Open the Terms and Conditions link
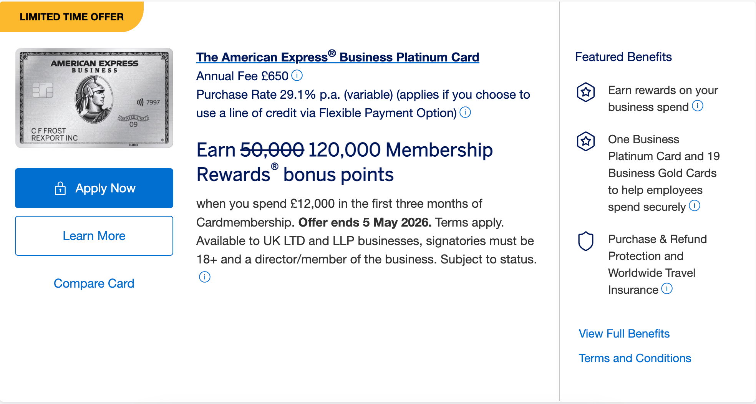The image size is (756, 404). tap(635, 358)
